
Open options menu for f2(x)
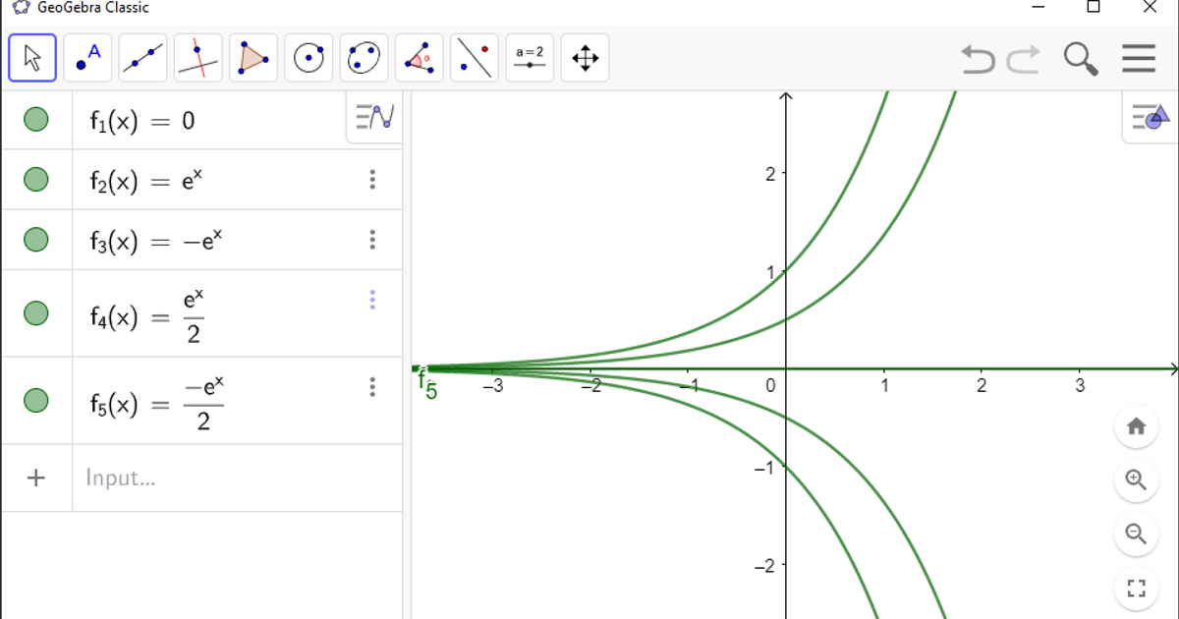372,179
